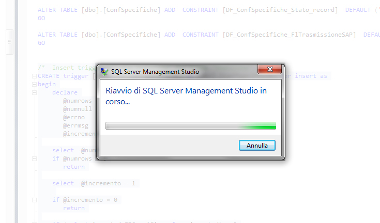The height and width of the screenshot is (223, 380).
Task: Collapse the declare block fold marker
Action: (34, 92)
